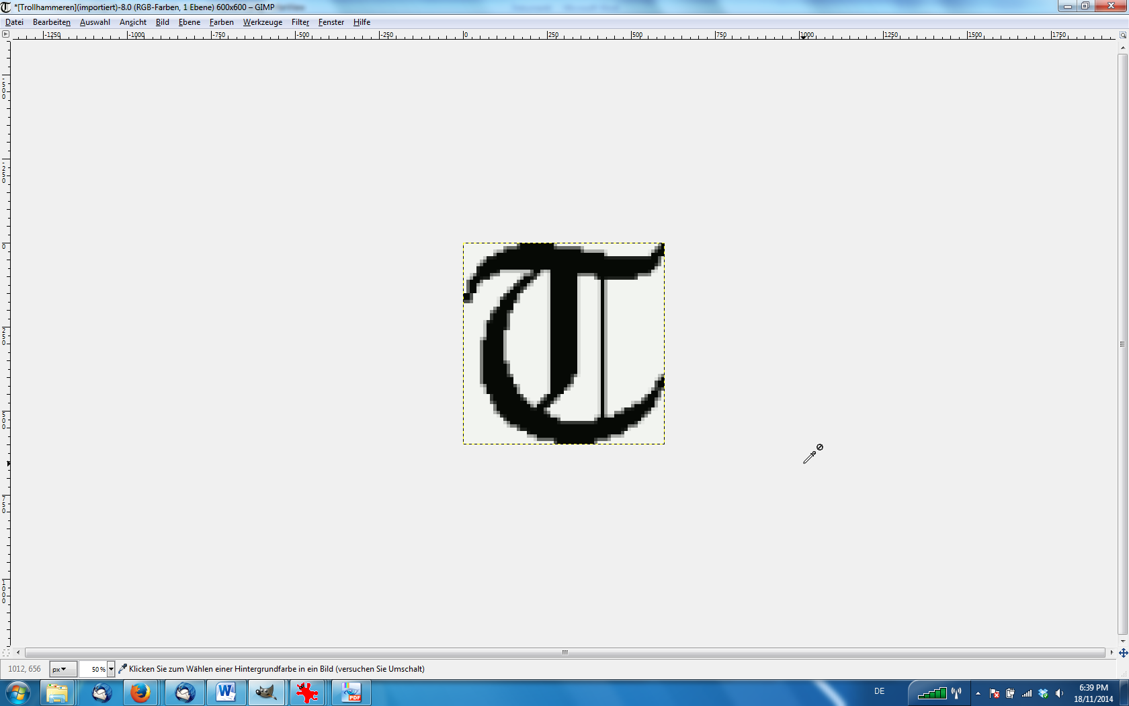Click the horizontal scrollbar thumb

coord(564,652)
